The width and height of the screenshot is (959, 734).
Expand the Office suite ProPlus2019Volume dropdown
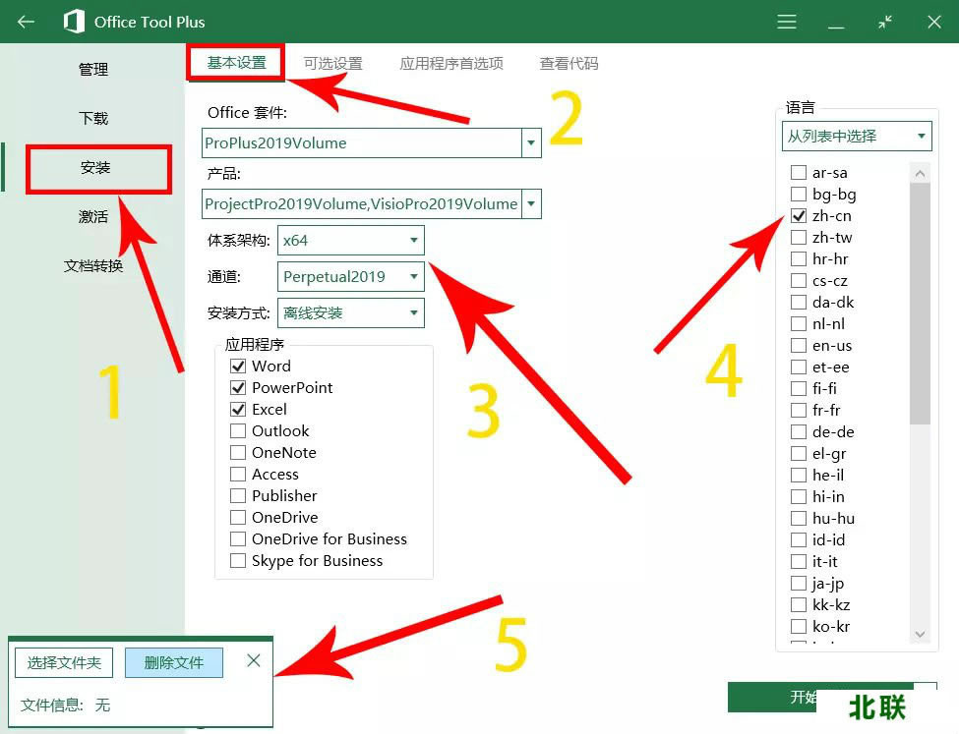(531, 143)
